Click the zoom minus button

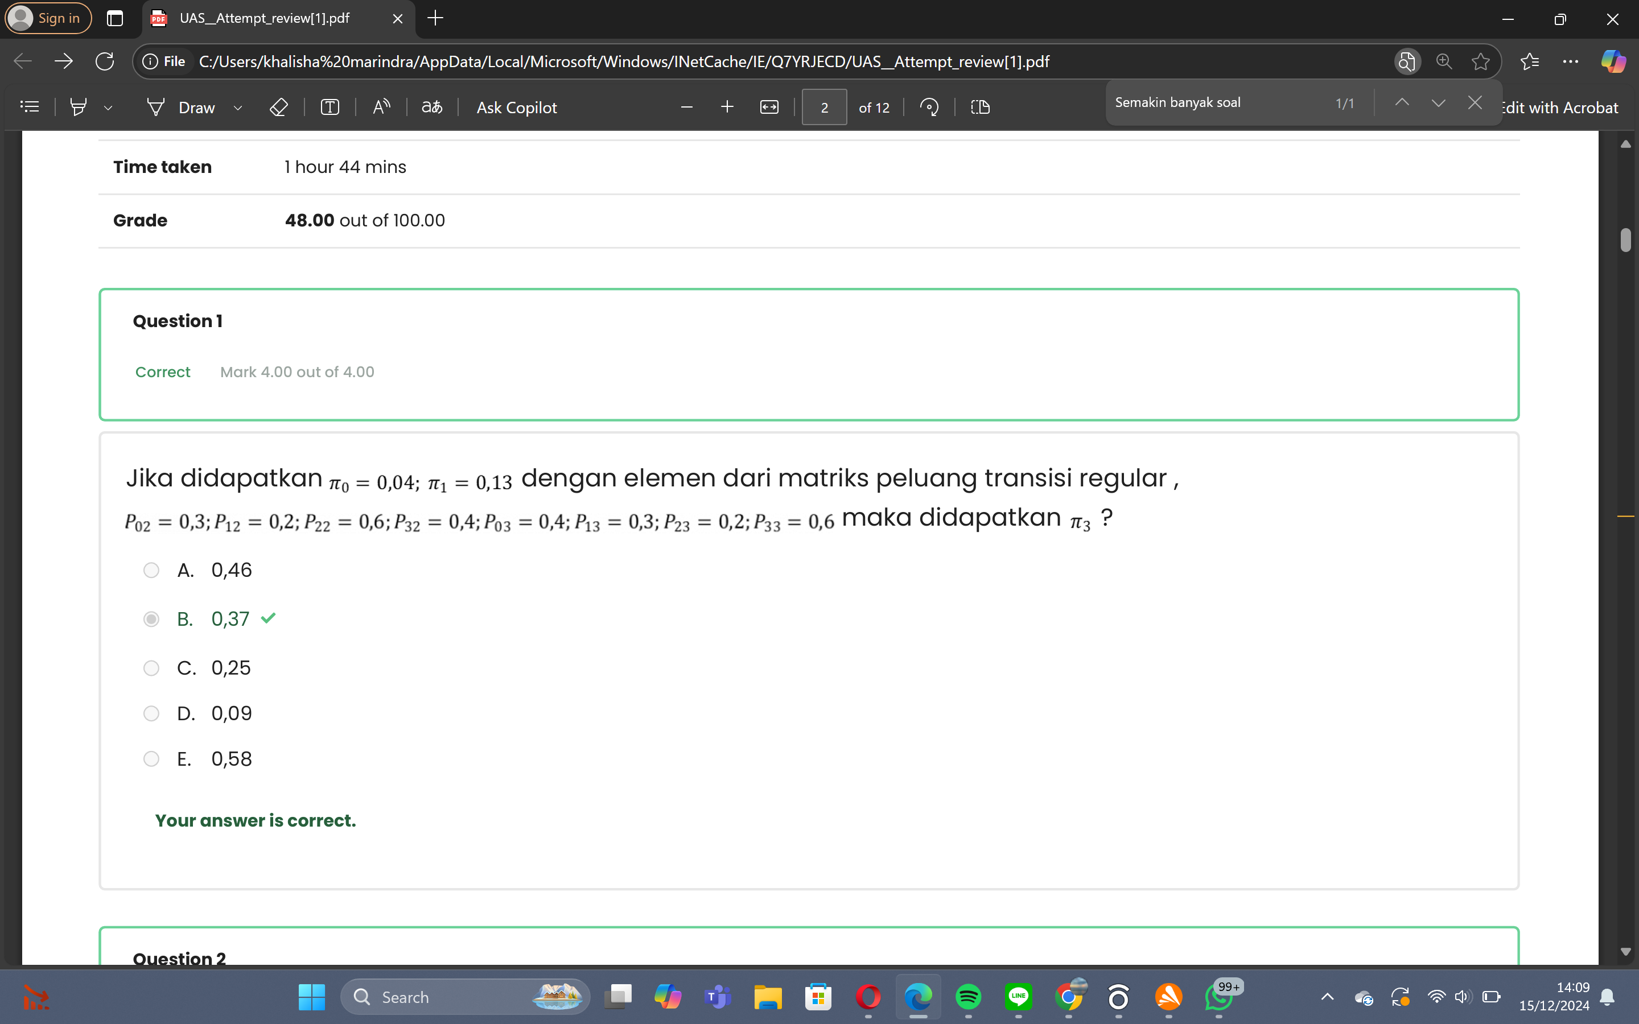click(687, 106)
